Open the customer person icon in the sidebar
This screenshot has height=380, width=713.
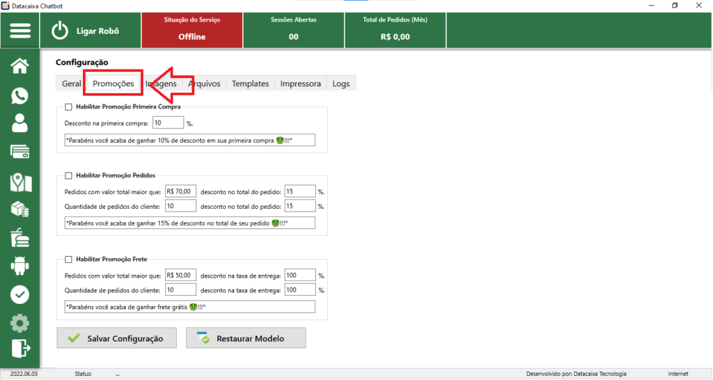coord(20,123)
